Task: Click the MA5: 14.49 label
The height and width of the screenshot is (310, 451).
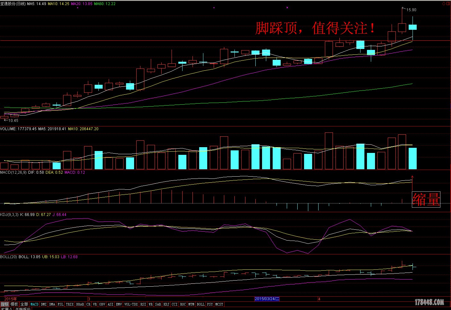Action: click(x=37, y=4)
